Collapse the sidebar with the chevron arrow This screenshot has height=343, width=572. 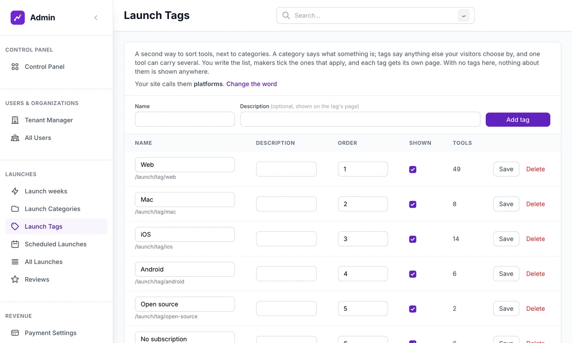tap(96, 18)
